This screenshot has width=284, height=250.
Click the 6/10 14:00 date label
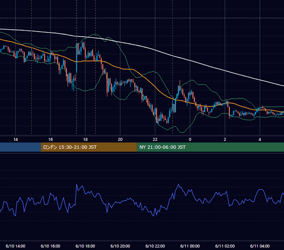coord(15,246)
